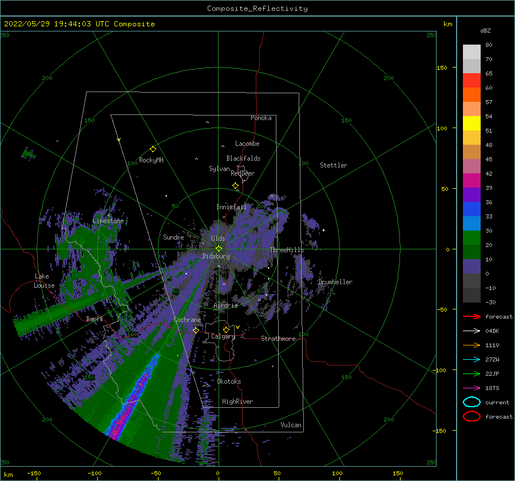
Task: Click the Innisfail city label
Action: coord(231,207)
